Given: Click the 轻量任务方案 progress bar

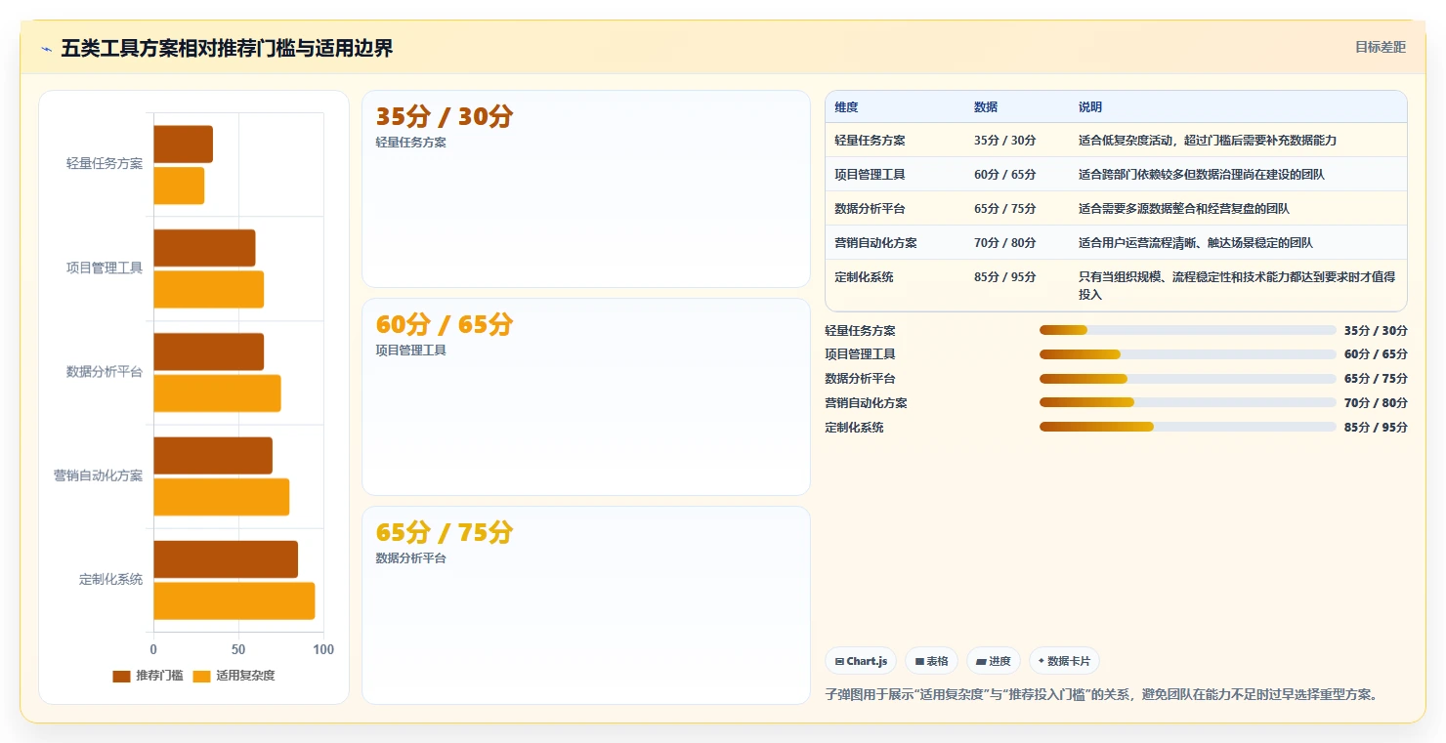Looking at the screenshot, I should click(1188, 330).
